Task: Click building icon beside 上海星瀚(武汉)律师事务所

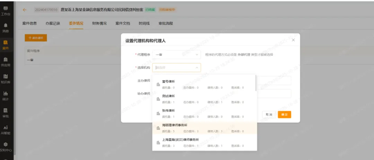Action: pos(158,143)
